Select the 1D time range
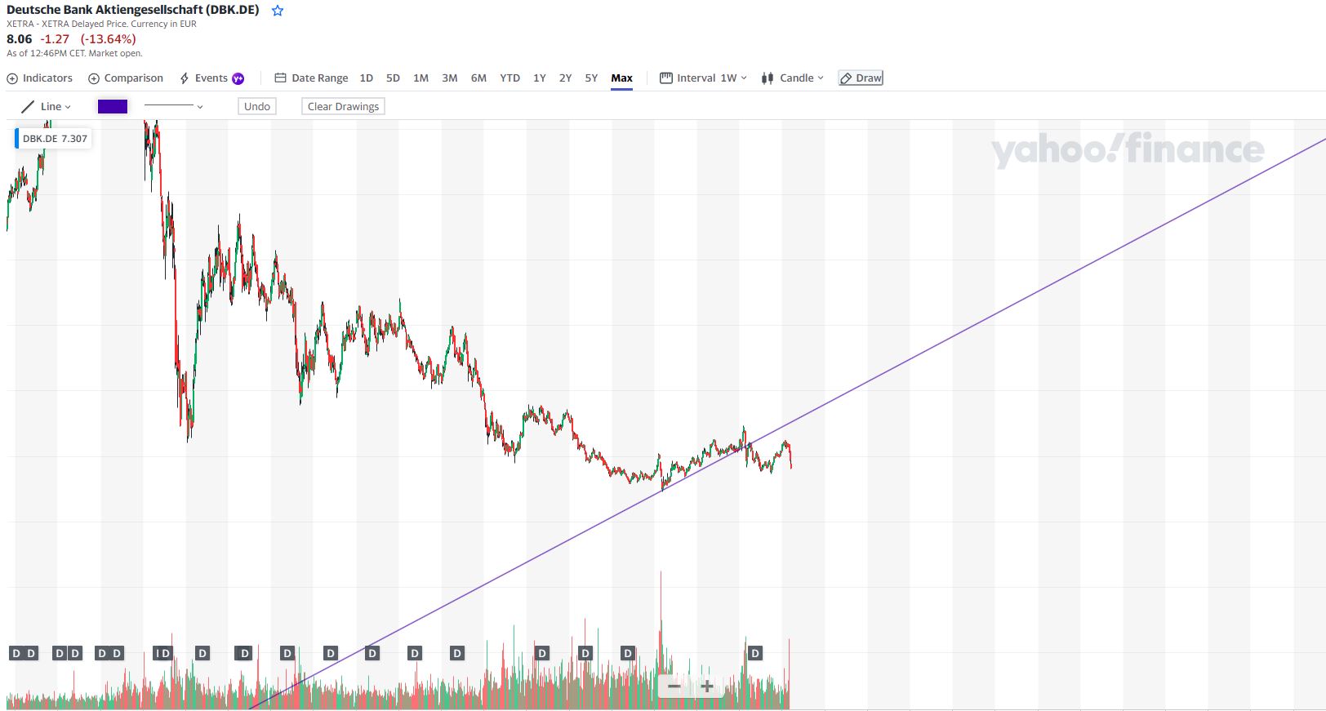 tap(367, 78)
